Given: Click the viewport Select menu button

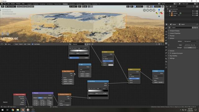Looking at the screenshot, I should [23, 7].
